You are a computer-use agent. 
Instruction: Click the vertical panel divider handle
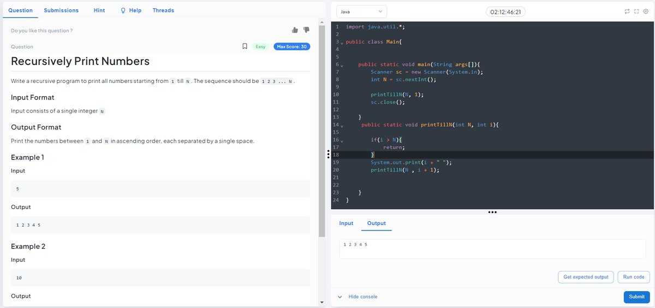pyautogui.click(x=327, y=155)
